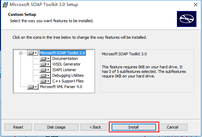Open install-state dropdown for WSDL Generator
The height and width of the screenshot is (137, 202).
(45, 64)
